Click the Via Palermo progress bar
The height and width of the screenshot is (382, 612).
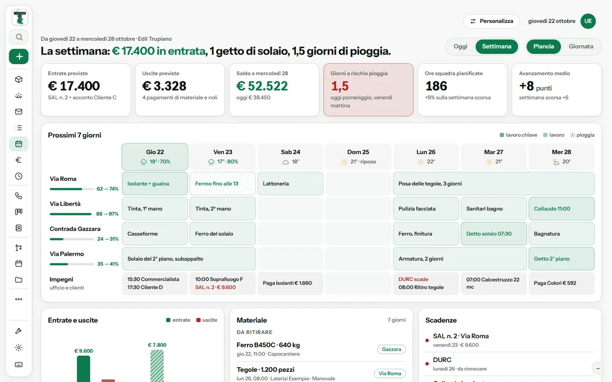coord(71,264)
